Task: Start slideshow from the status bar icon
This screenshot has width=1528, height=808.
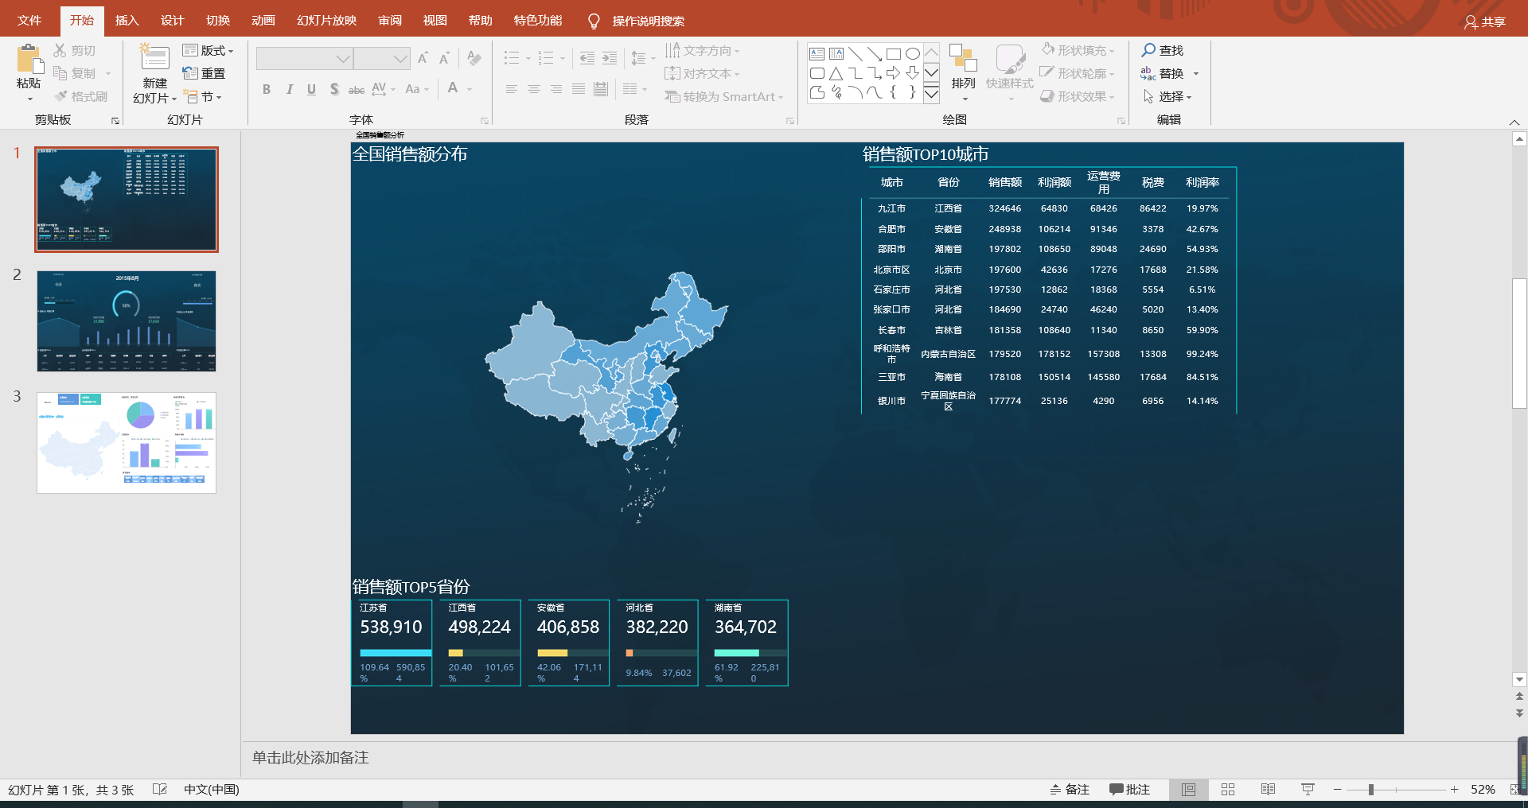Action: coord(1308,789)
